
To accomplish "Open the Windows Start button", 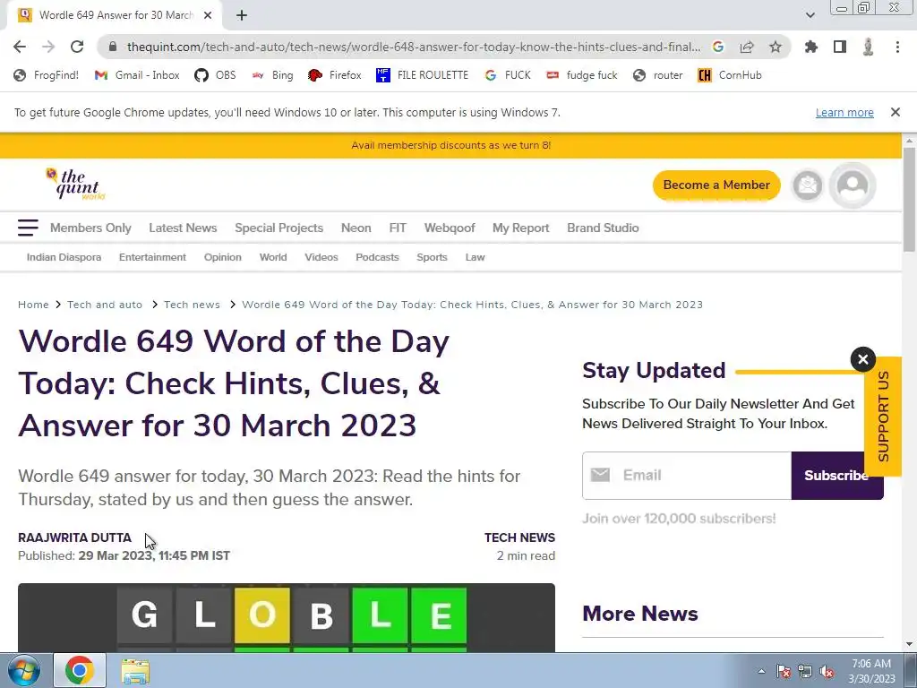I will point(24,670).
